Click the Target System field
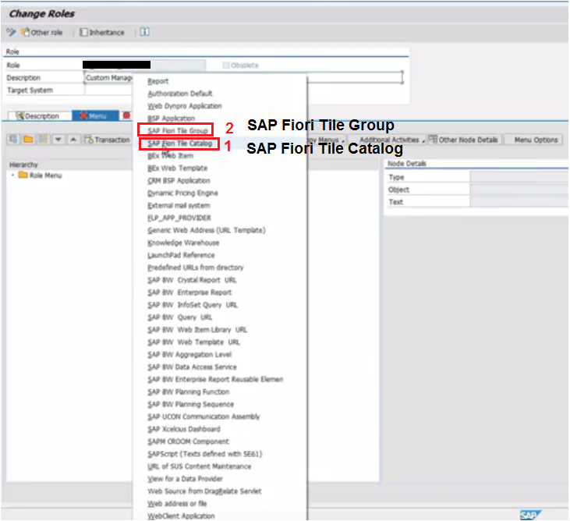 click(108, 90)
